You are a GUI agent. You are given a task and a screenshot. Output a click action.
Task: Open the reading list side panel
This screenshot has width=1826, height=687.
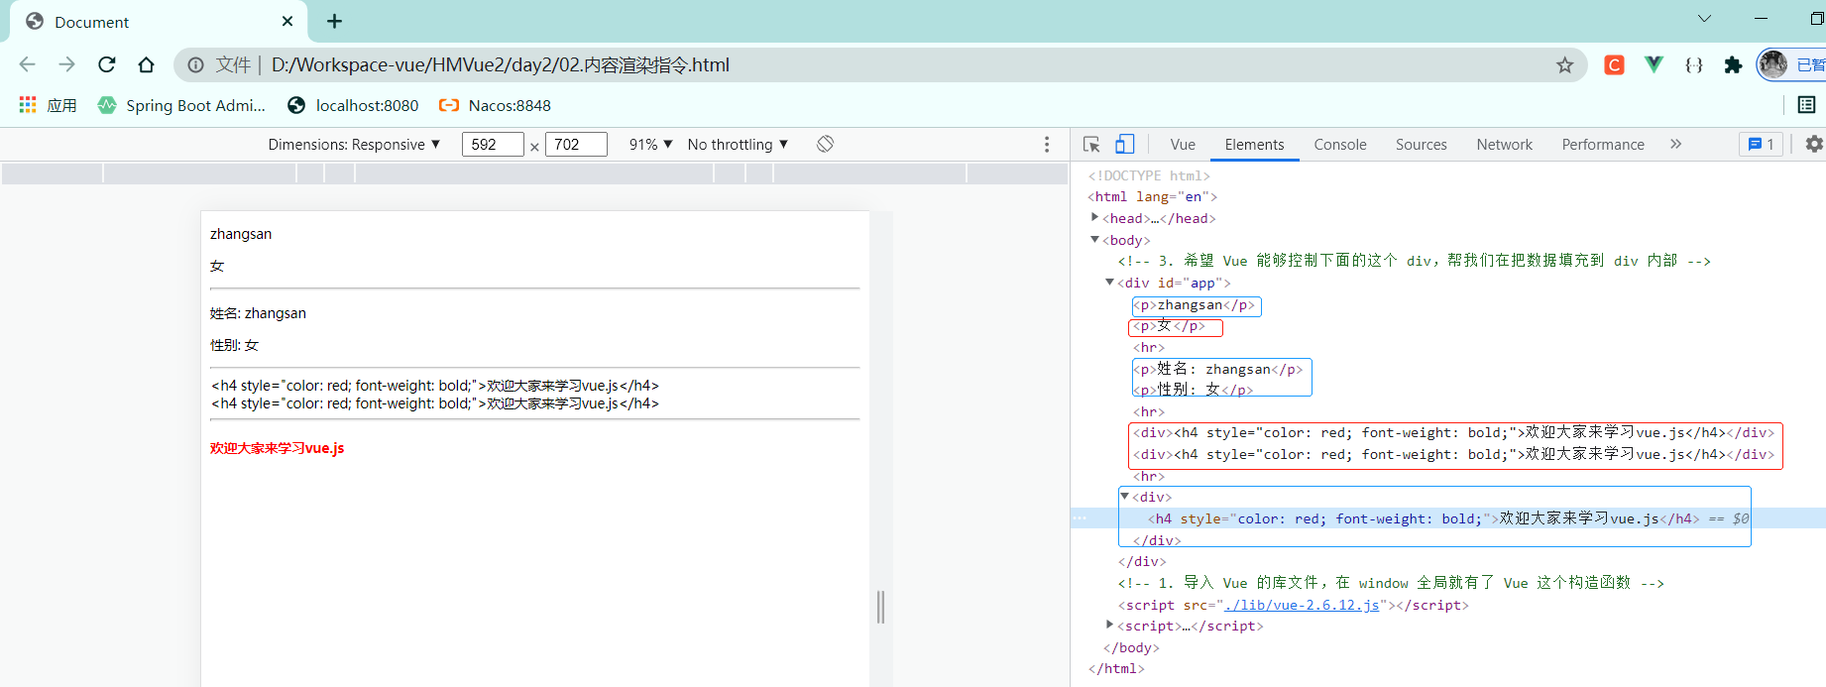[1806, 105]
